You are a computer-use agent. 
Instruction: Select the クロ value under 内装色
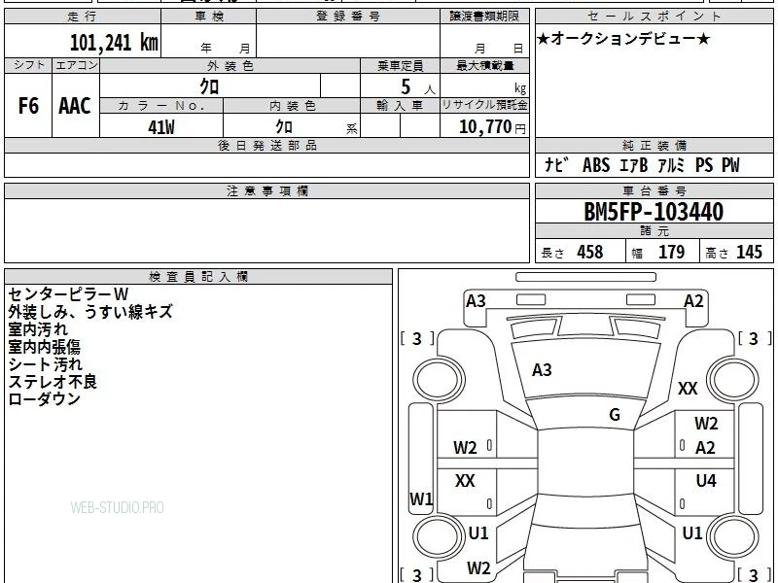(284, 126)
